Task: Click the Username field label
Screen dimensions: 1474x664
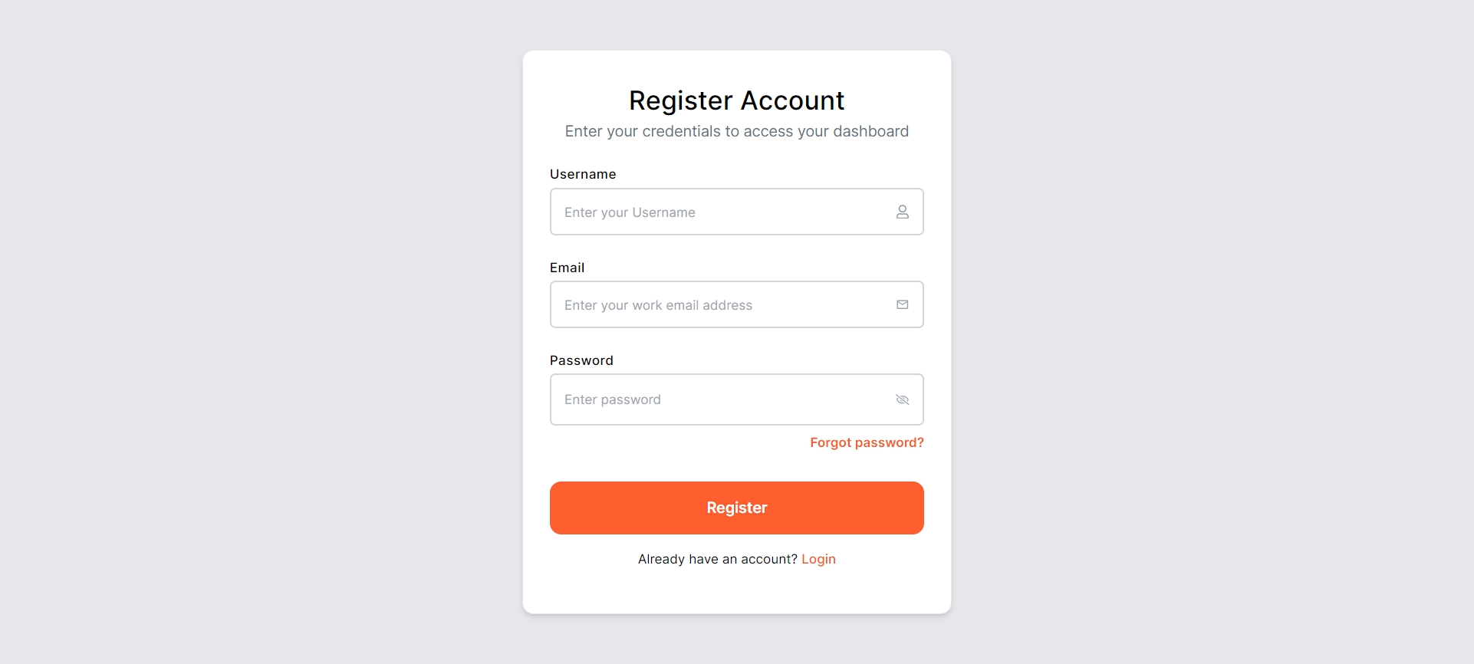Action: (583, 174)
